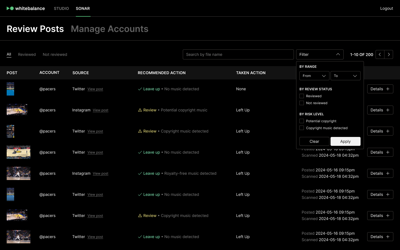Image resolution: width=400 pixels, height=250 pixels.
Task: Switch to the STUDIO tab
Action: [61, 8]
